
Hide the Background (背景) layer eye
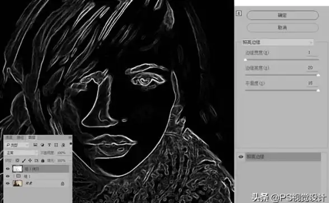pyautogui.click(x=8, y=183)
